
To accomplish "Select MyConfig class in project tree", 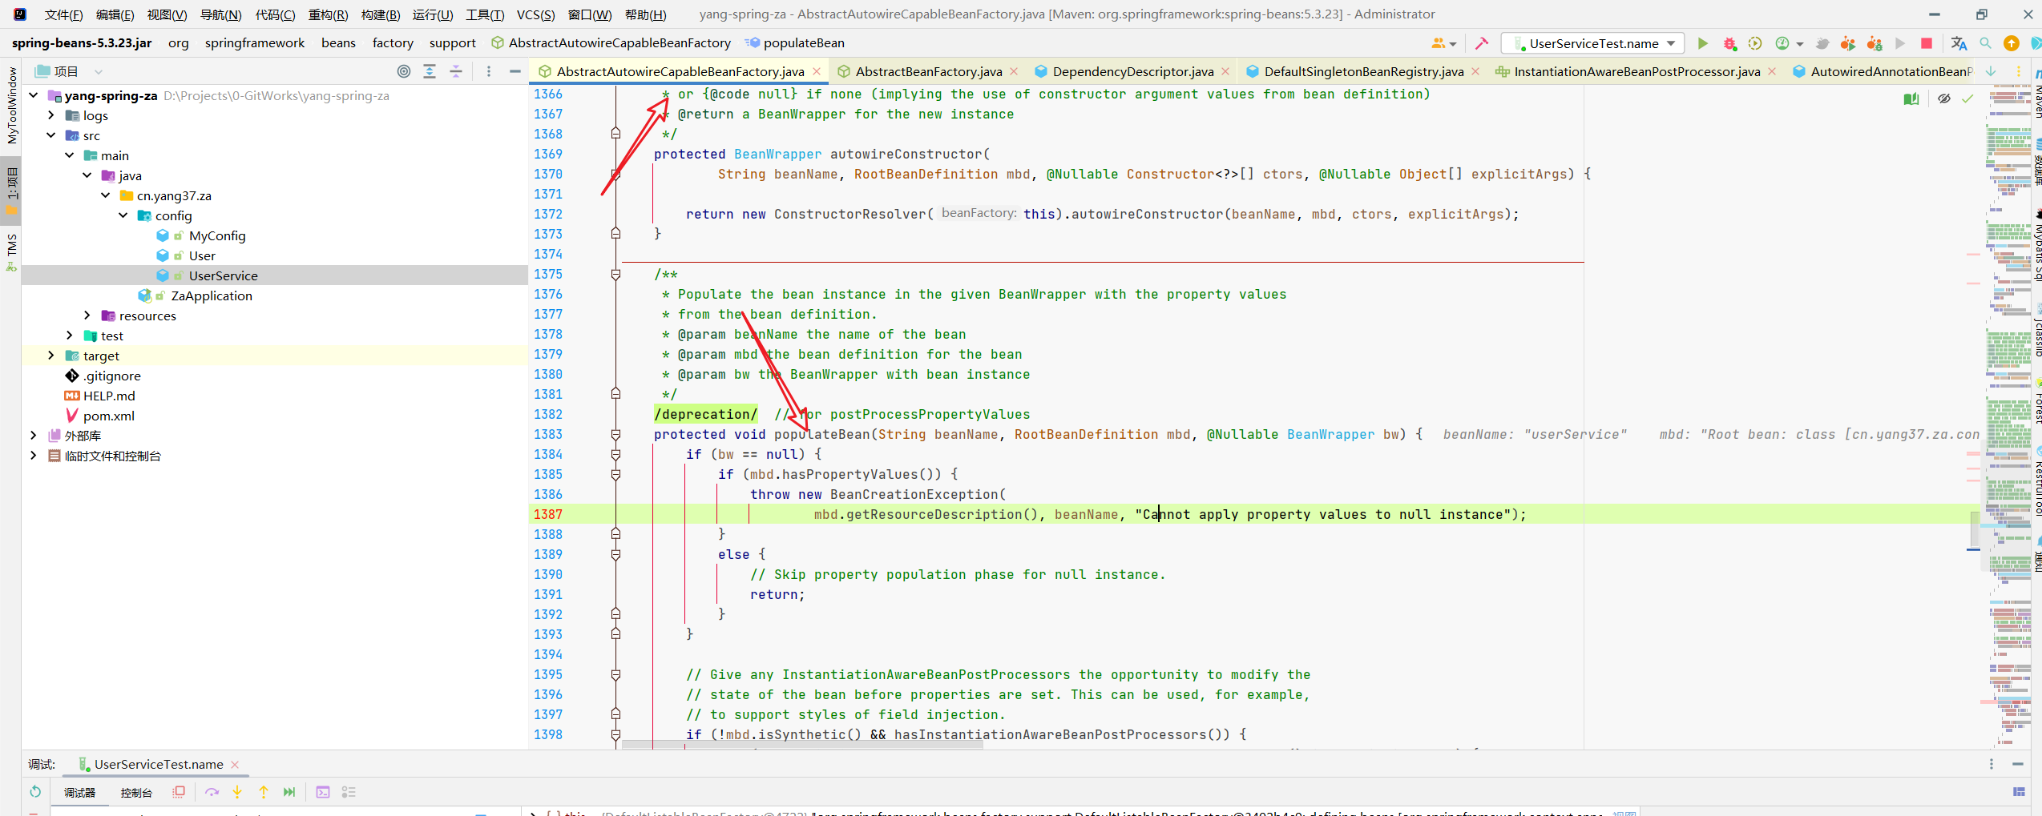I will tap(217, 235).
